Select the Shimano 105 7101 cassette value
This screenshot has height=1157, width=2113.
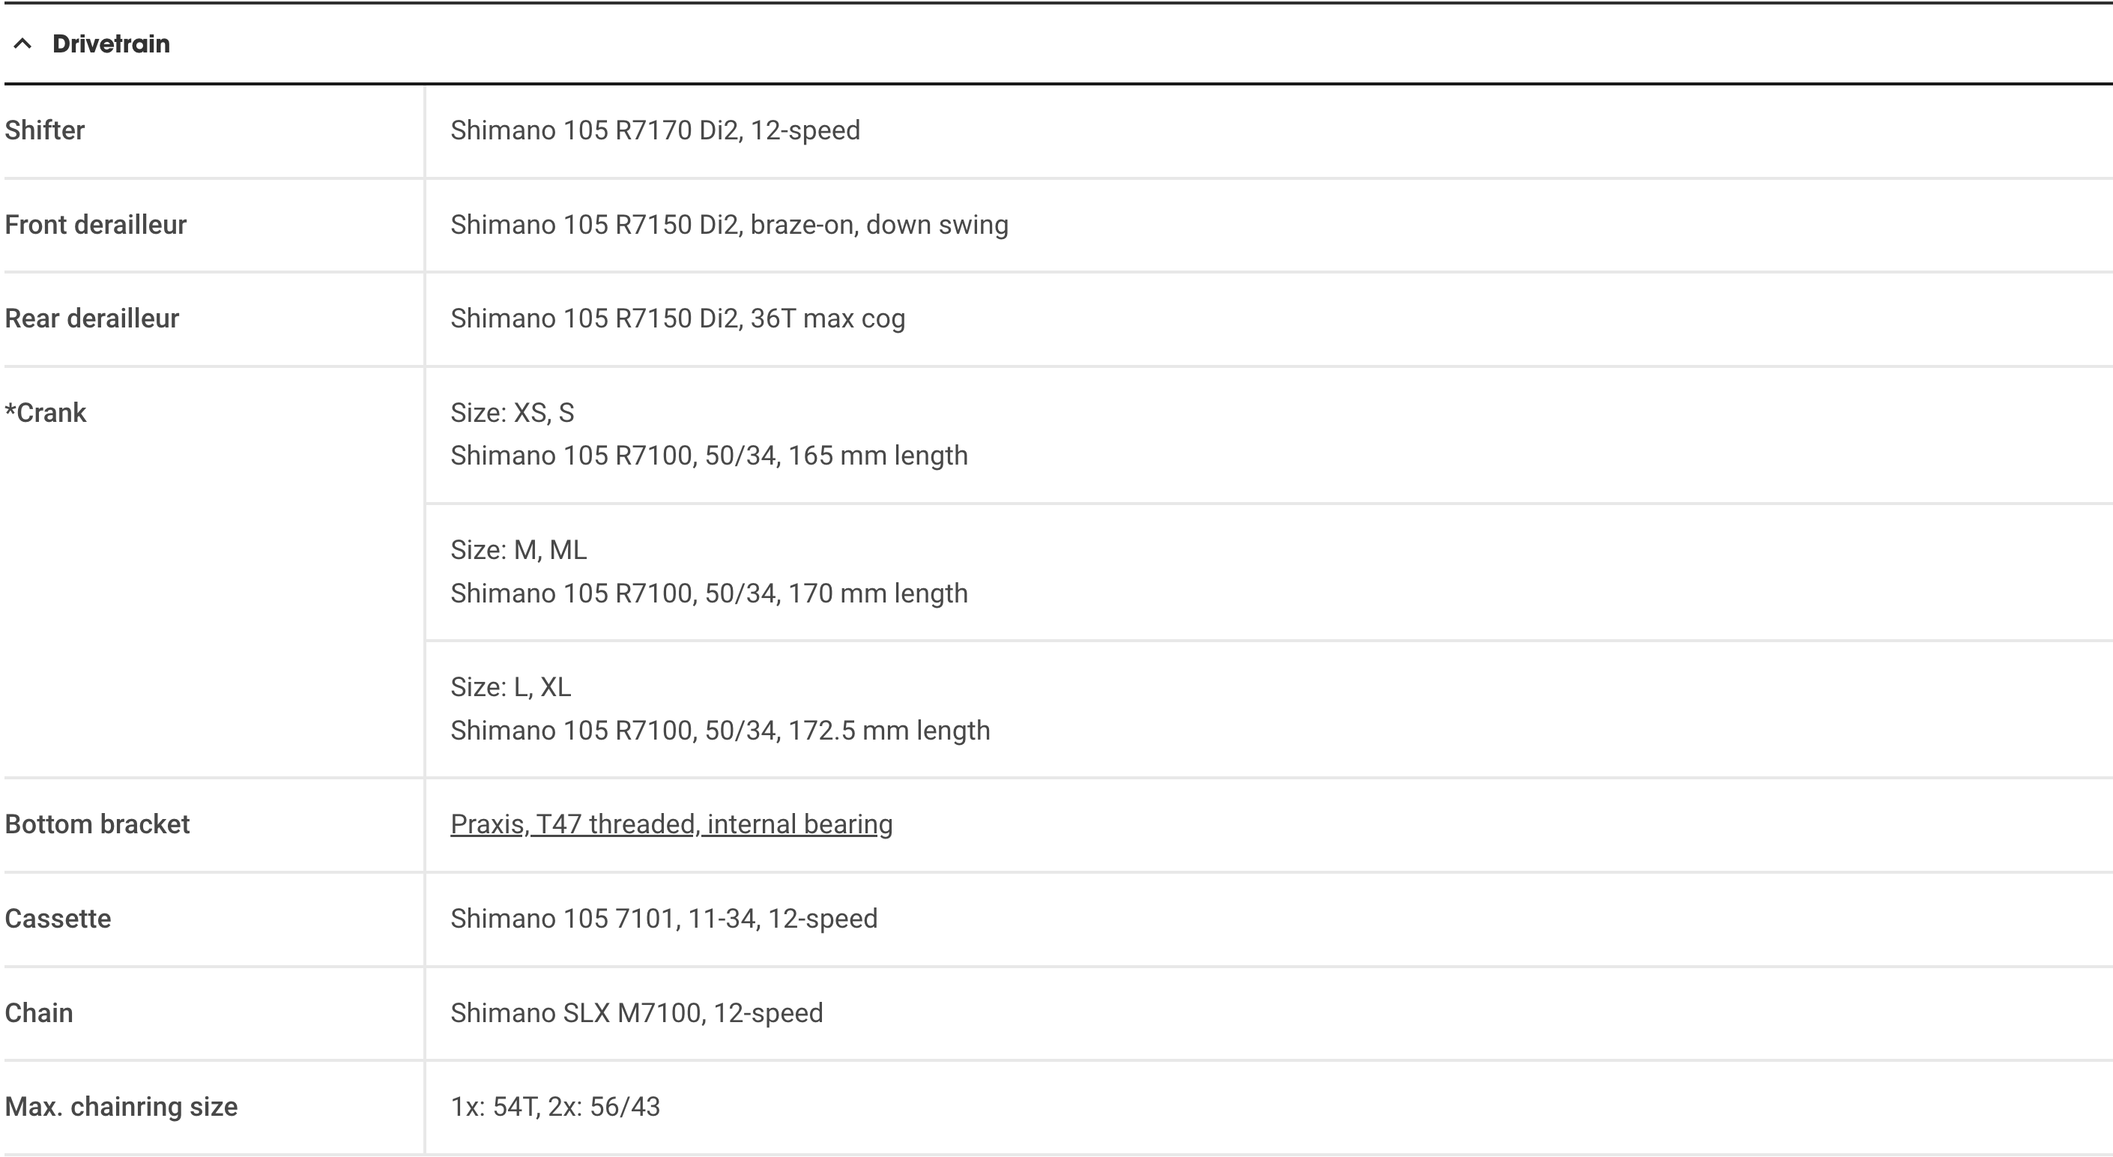[x=664, y=918]
